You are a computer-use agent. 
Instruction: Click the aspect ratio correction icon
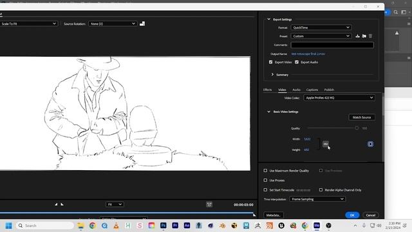coord(209,204)
